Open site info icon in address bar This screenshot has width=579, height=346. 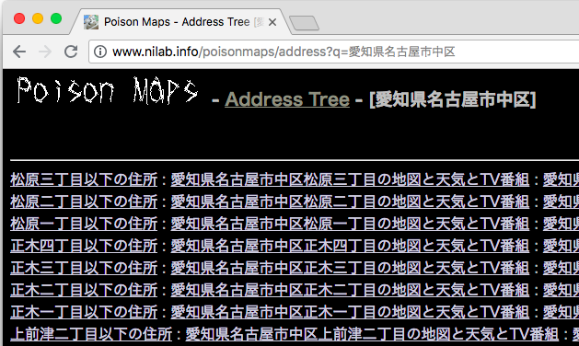click(100, 52)
